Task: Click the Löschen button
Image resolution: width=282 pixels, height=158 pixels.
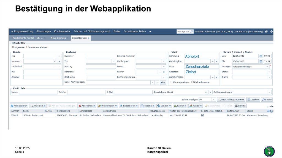Action: tap(253, 100)
